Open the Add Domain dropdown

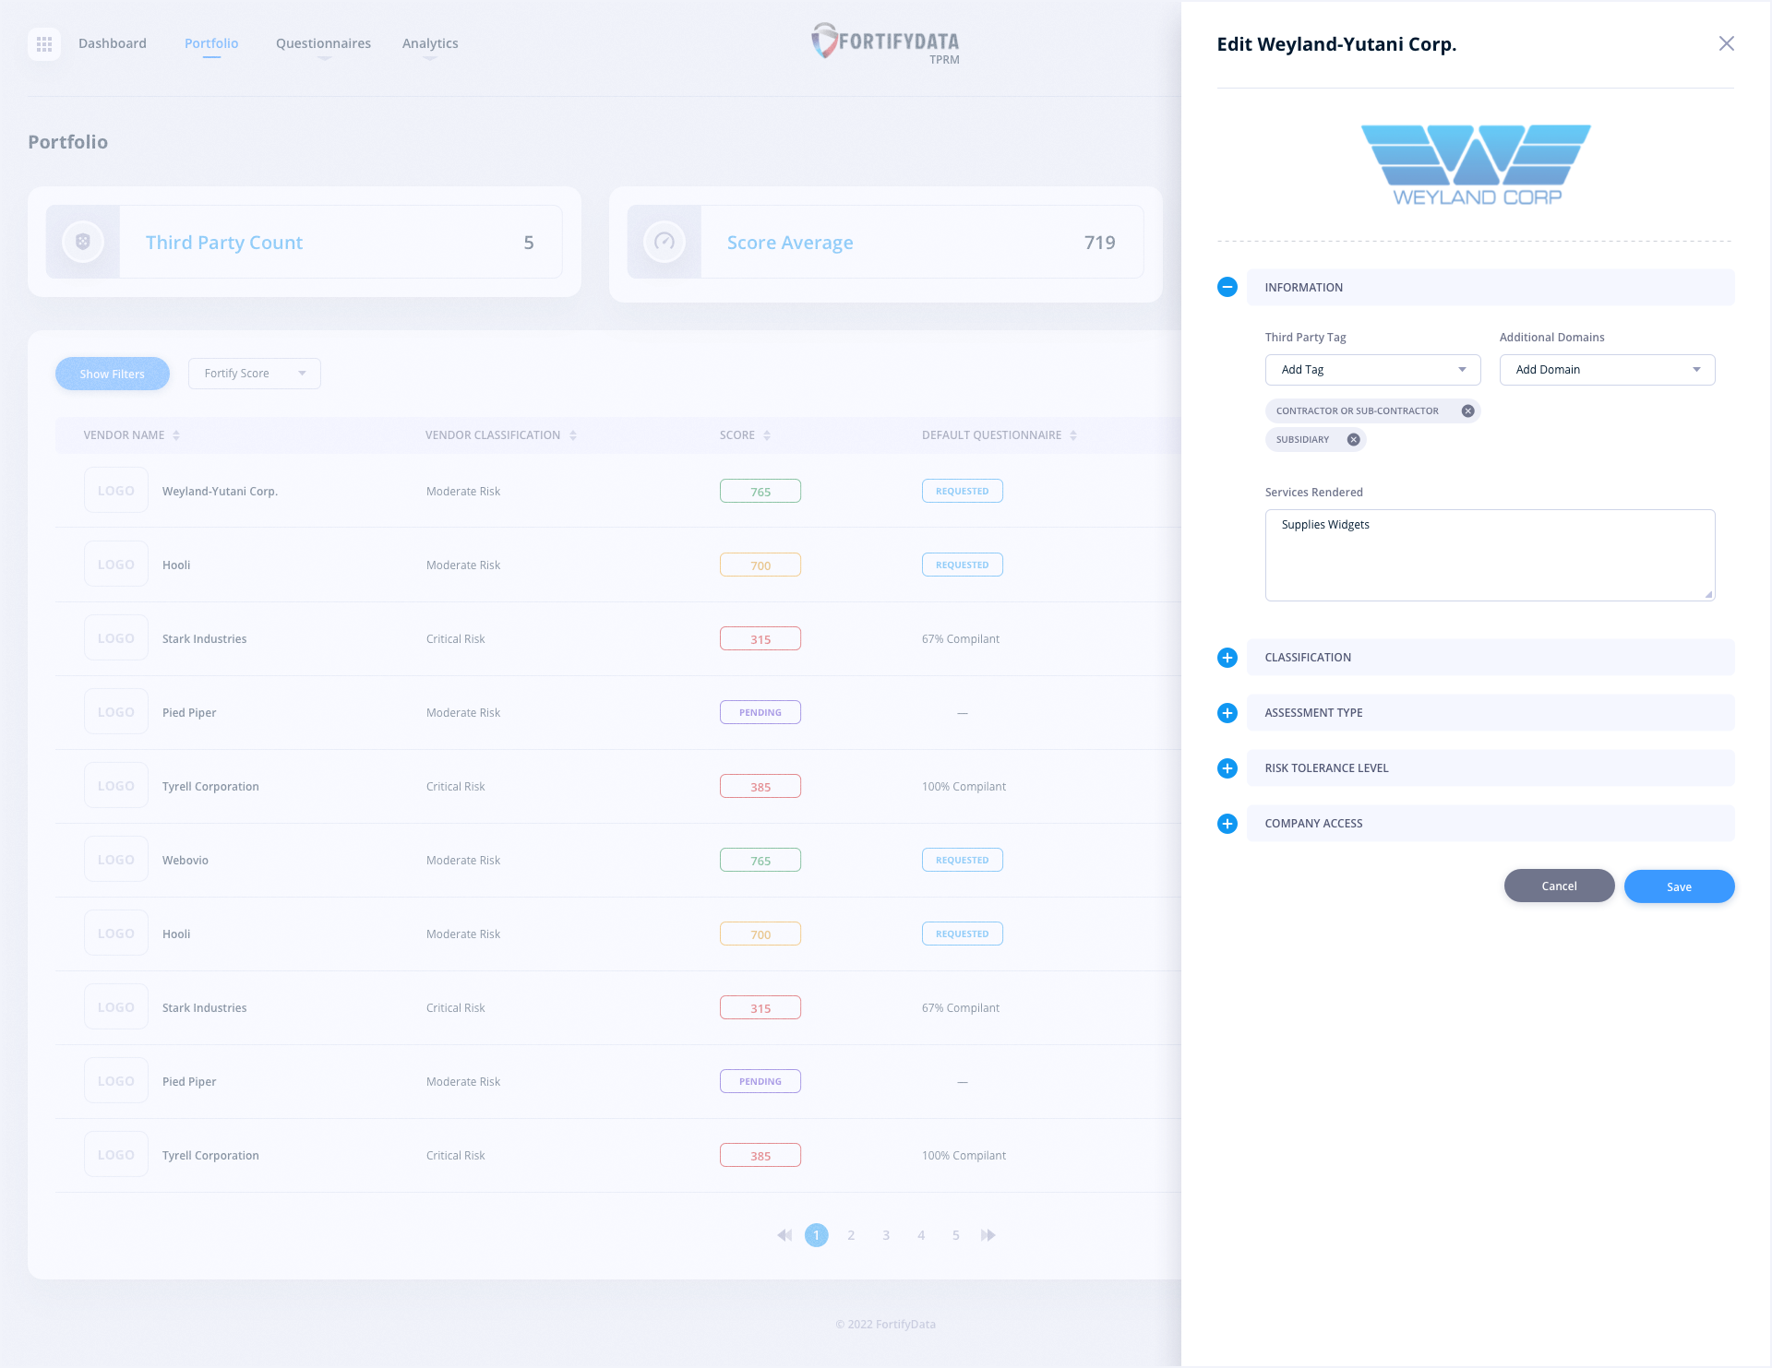click(1607, 370)
